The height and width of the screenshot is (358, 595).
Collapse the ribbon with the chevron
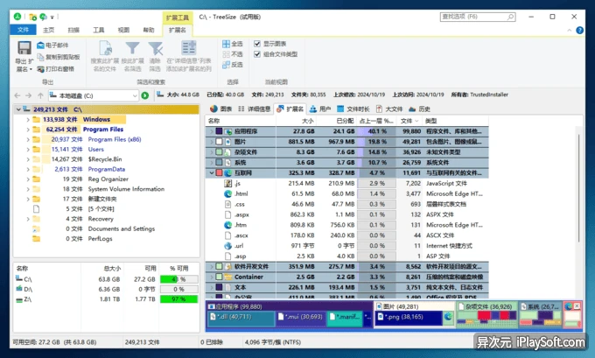click(570, 30)
